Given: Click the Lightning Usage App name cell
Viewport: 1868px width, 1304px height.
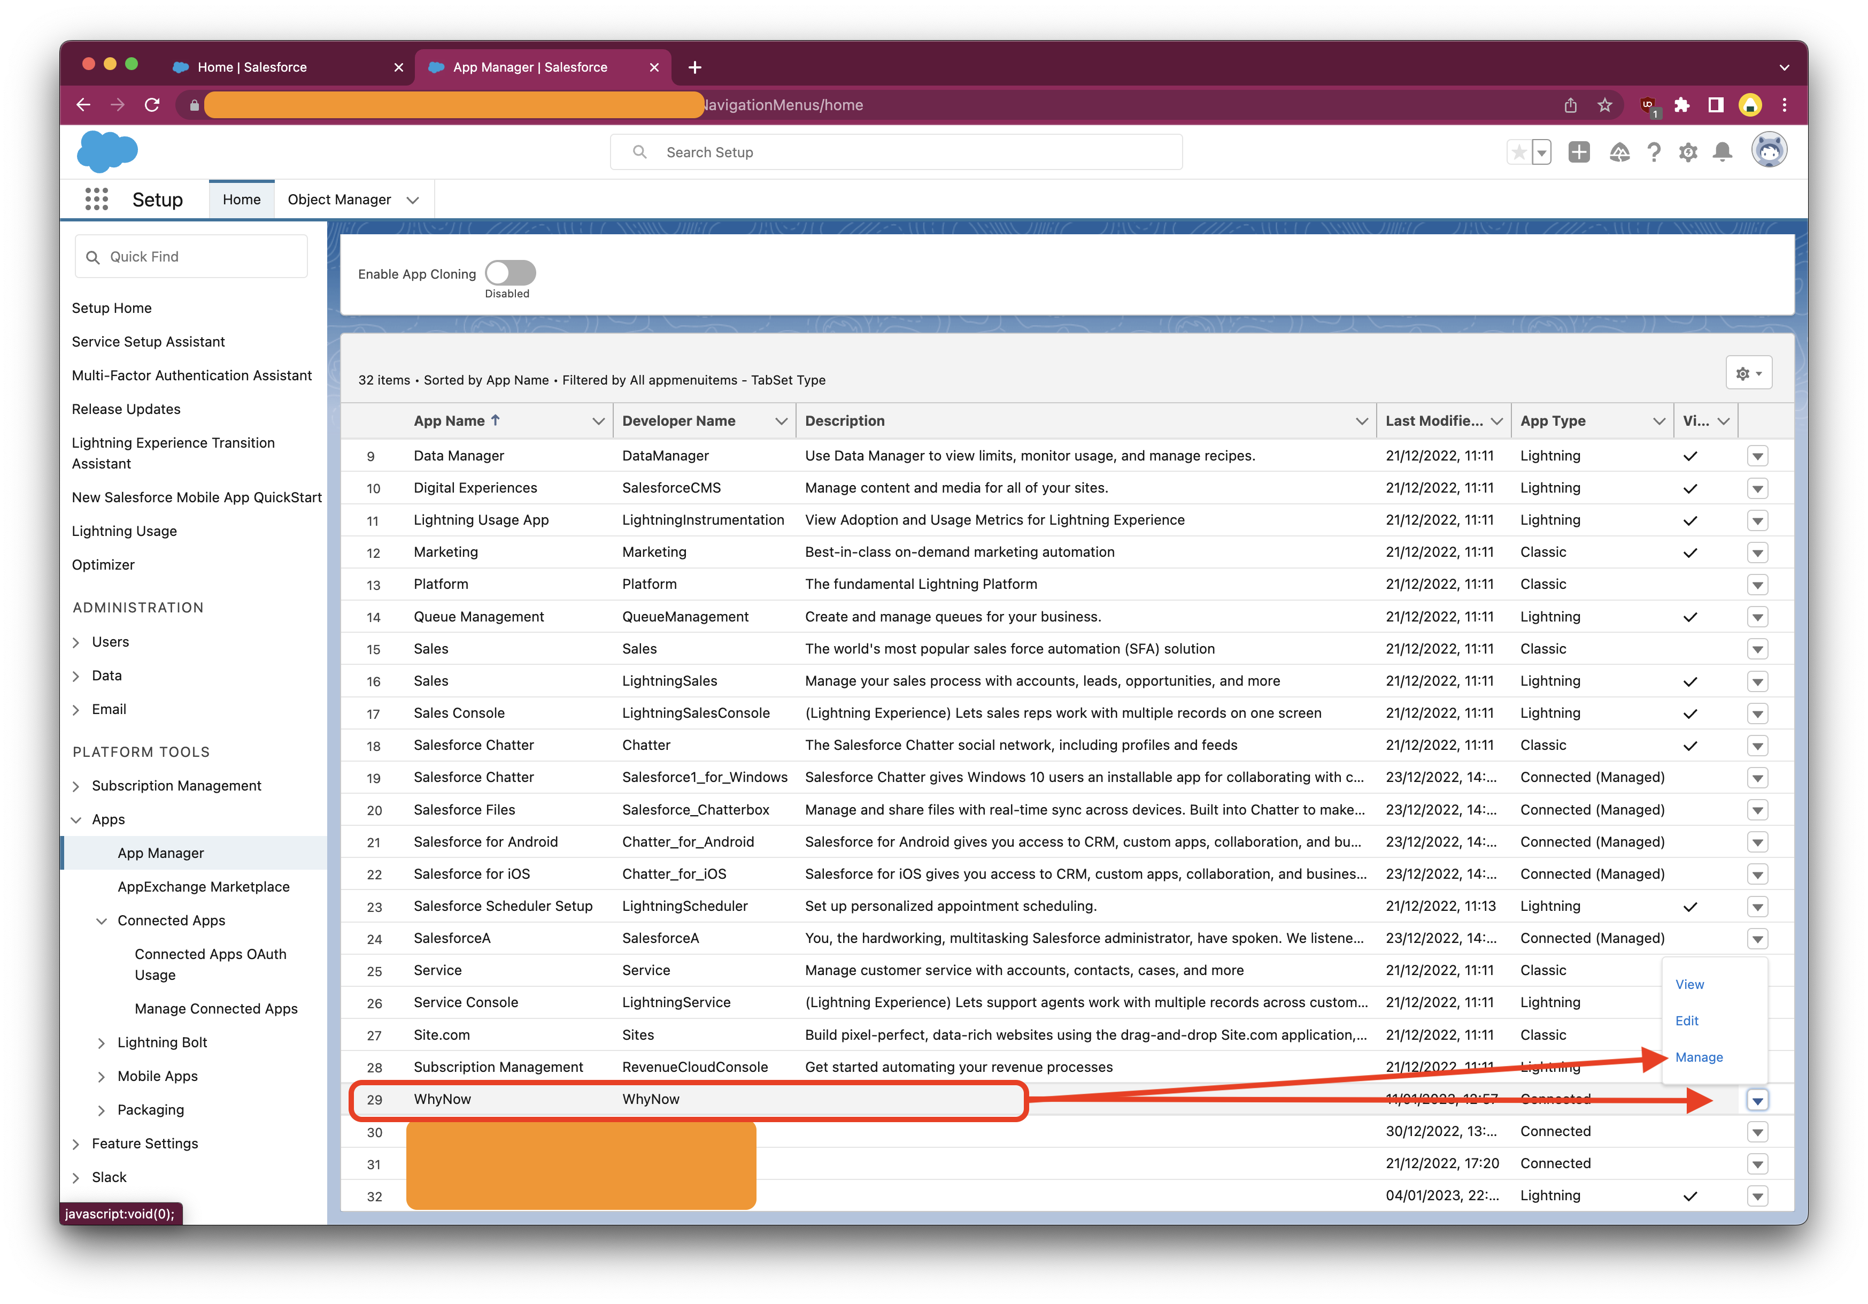Looking at the screenshot, I should 481,520.
